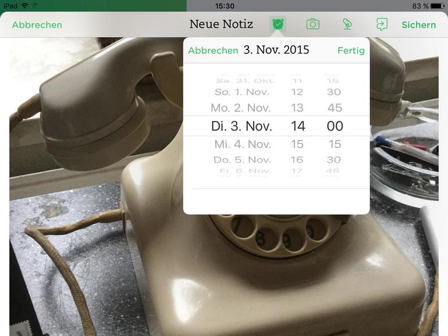Tap the Wi-Fi icon in status bar
Viewport: 448px width, 336px height.
pos(25,5)
